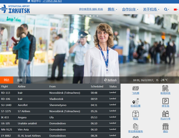Open the flight schedule calendar icon
179x138 pixels.
[x=165, y=88]
